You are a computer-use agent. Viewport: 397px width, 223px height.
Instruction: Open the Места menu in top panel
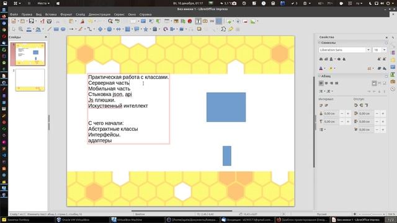pos(43,3)
